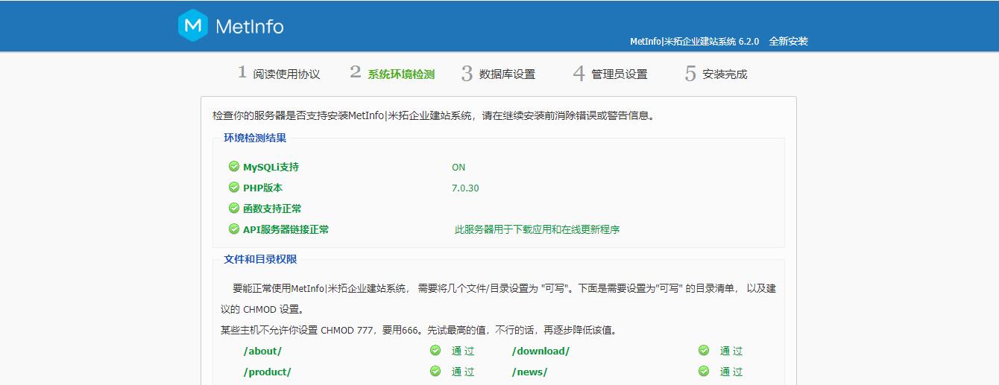Click the /news/ directory name
999x385 pixels.
(529, 372)
